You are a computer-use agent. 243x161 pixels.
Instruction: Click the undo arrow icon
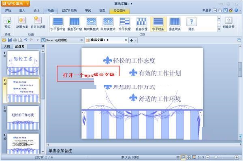26,40
